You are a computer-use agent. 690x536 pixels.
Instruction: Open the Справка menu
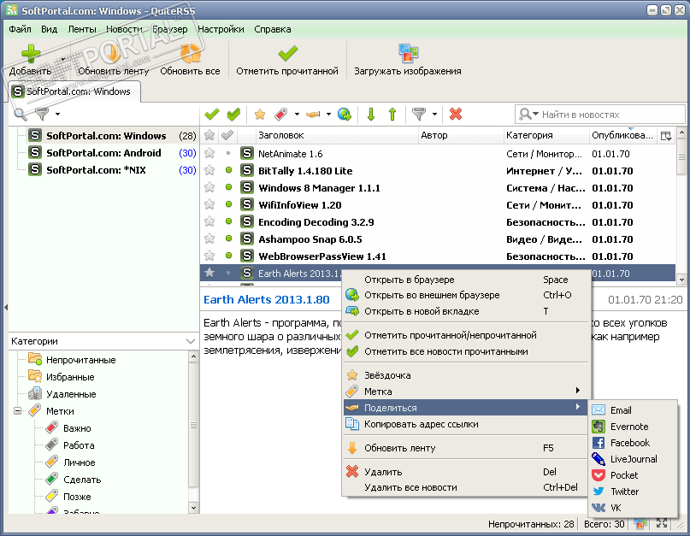[273, 29]
